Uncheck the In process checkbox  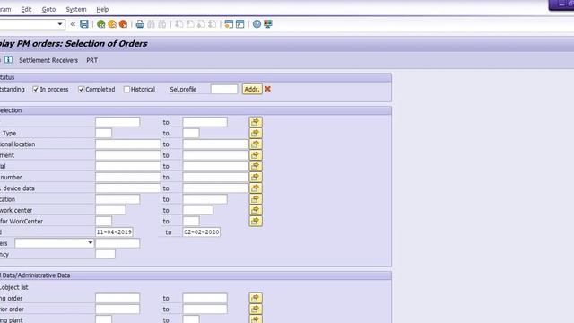(x=36, y=90)
